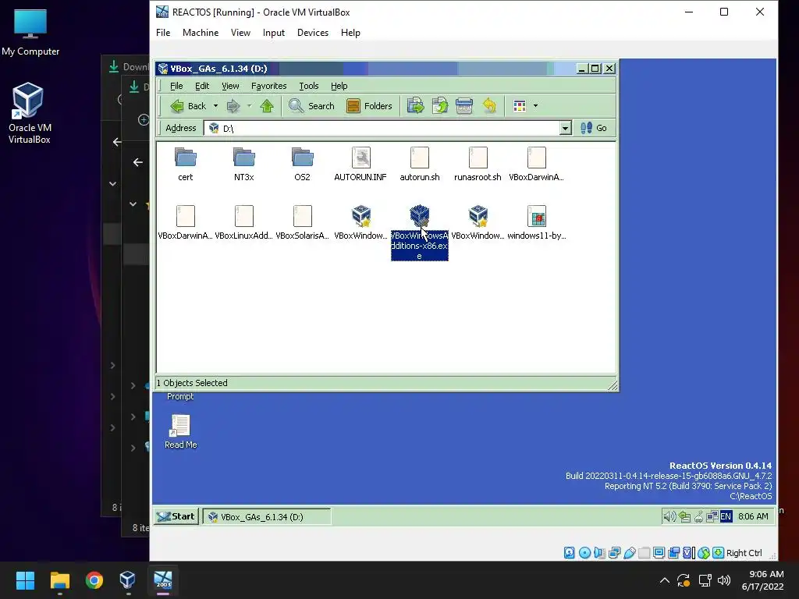Toggle the Folders pane button

[369, 106]
